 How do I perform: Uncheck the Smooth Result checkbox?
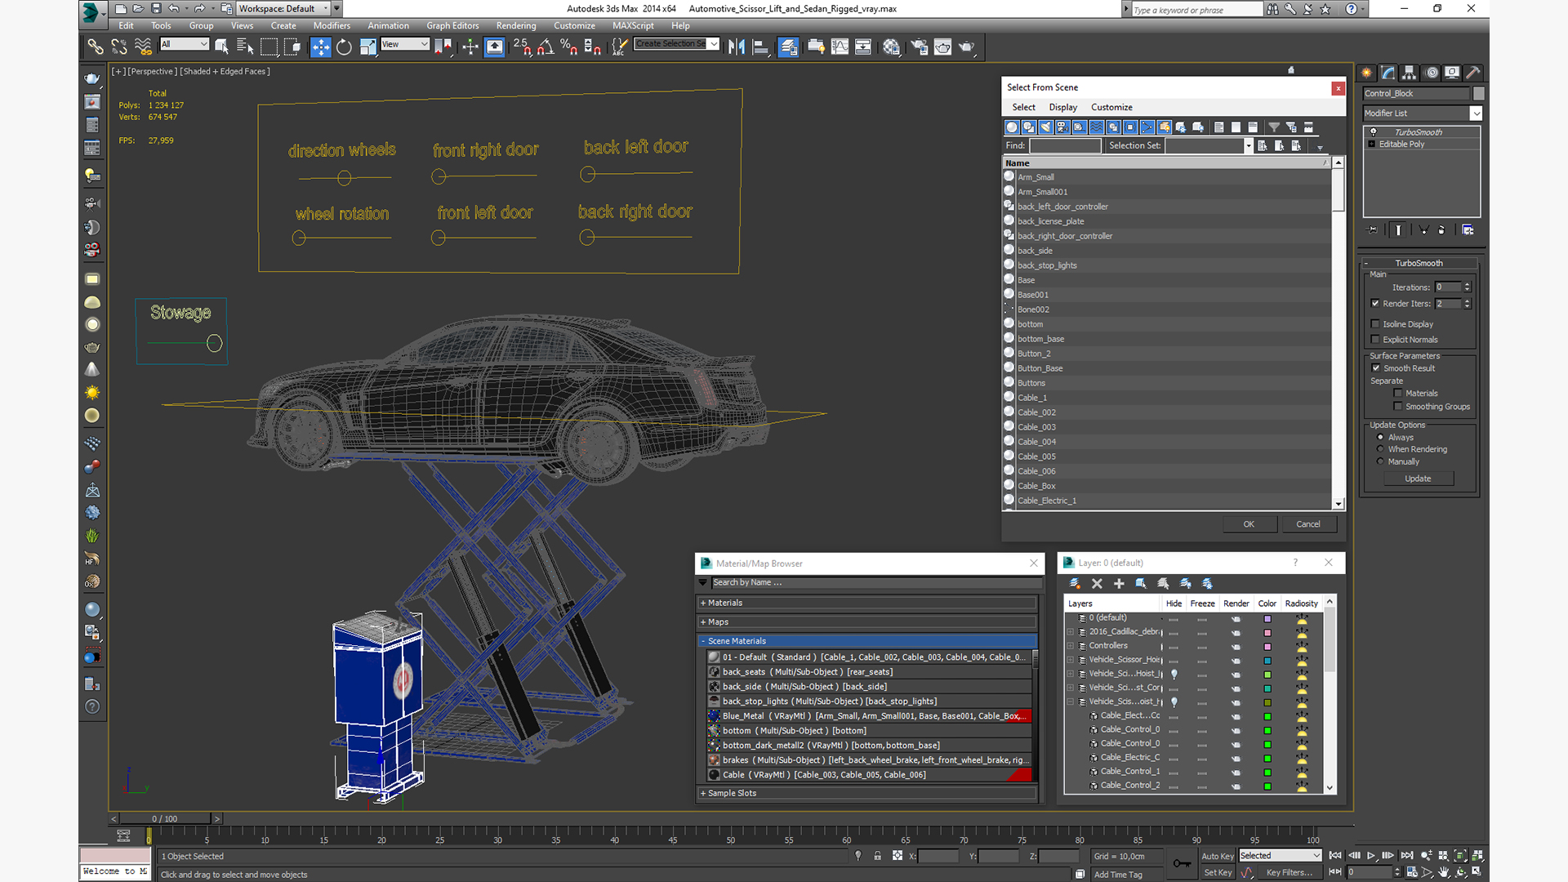(x=1376, y=368)
